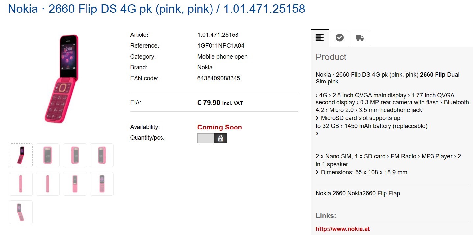
Task: Select the dashed-border open phone thumbnail
Action: (21, 155)
